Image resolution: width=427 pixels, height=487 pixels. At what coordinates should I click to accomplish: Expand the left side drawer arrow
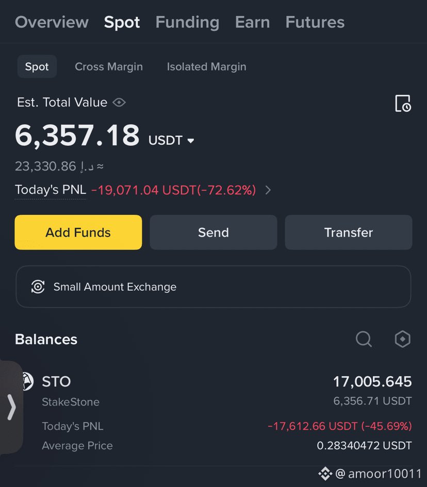pos(11,408)
